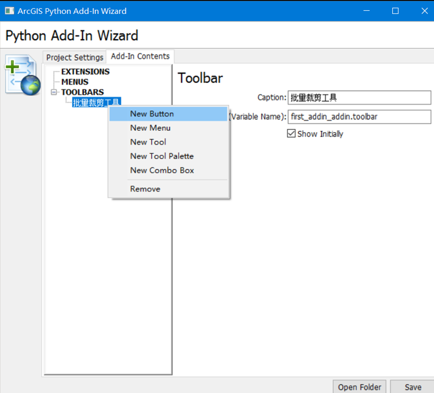Select the EXTENSIONS tree item

[86, 72]
